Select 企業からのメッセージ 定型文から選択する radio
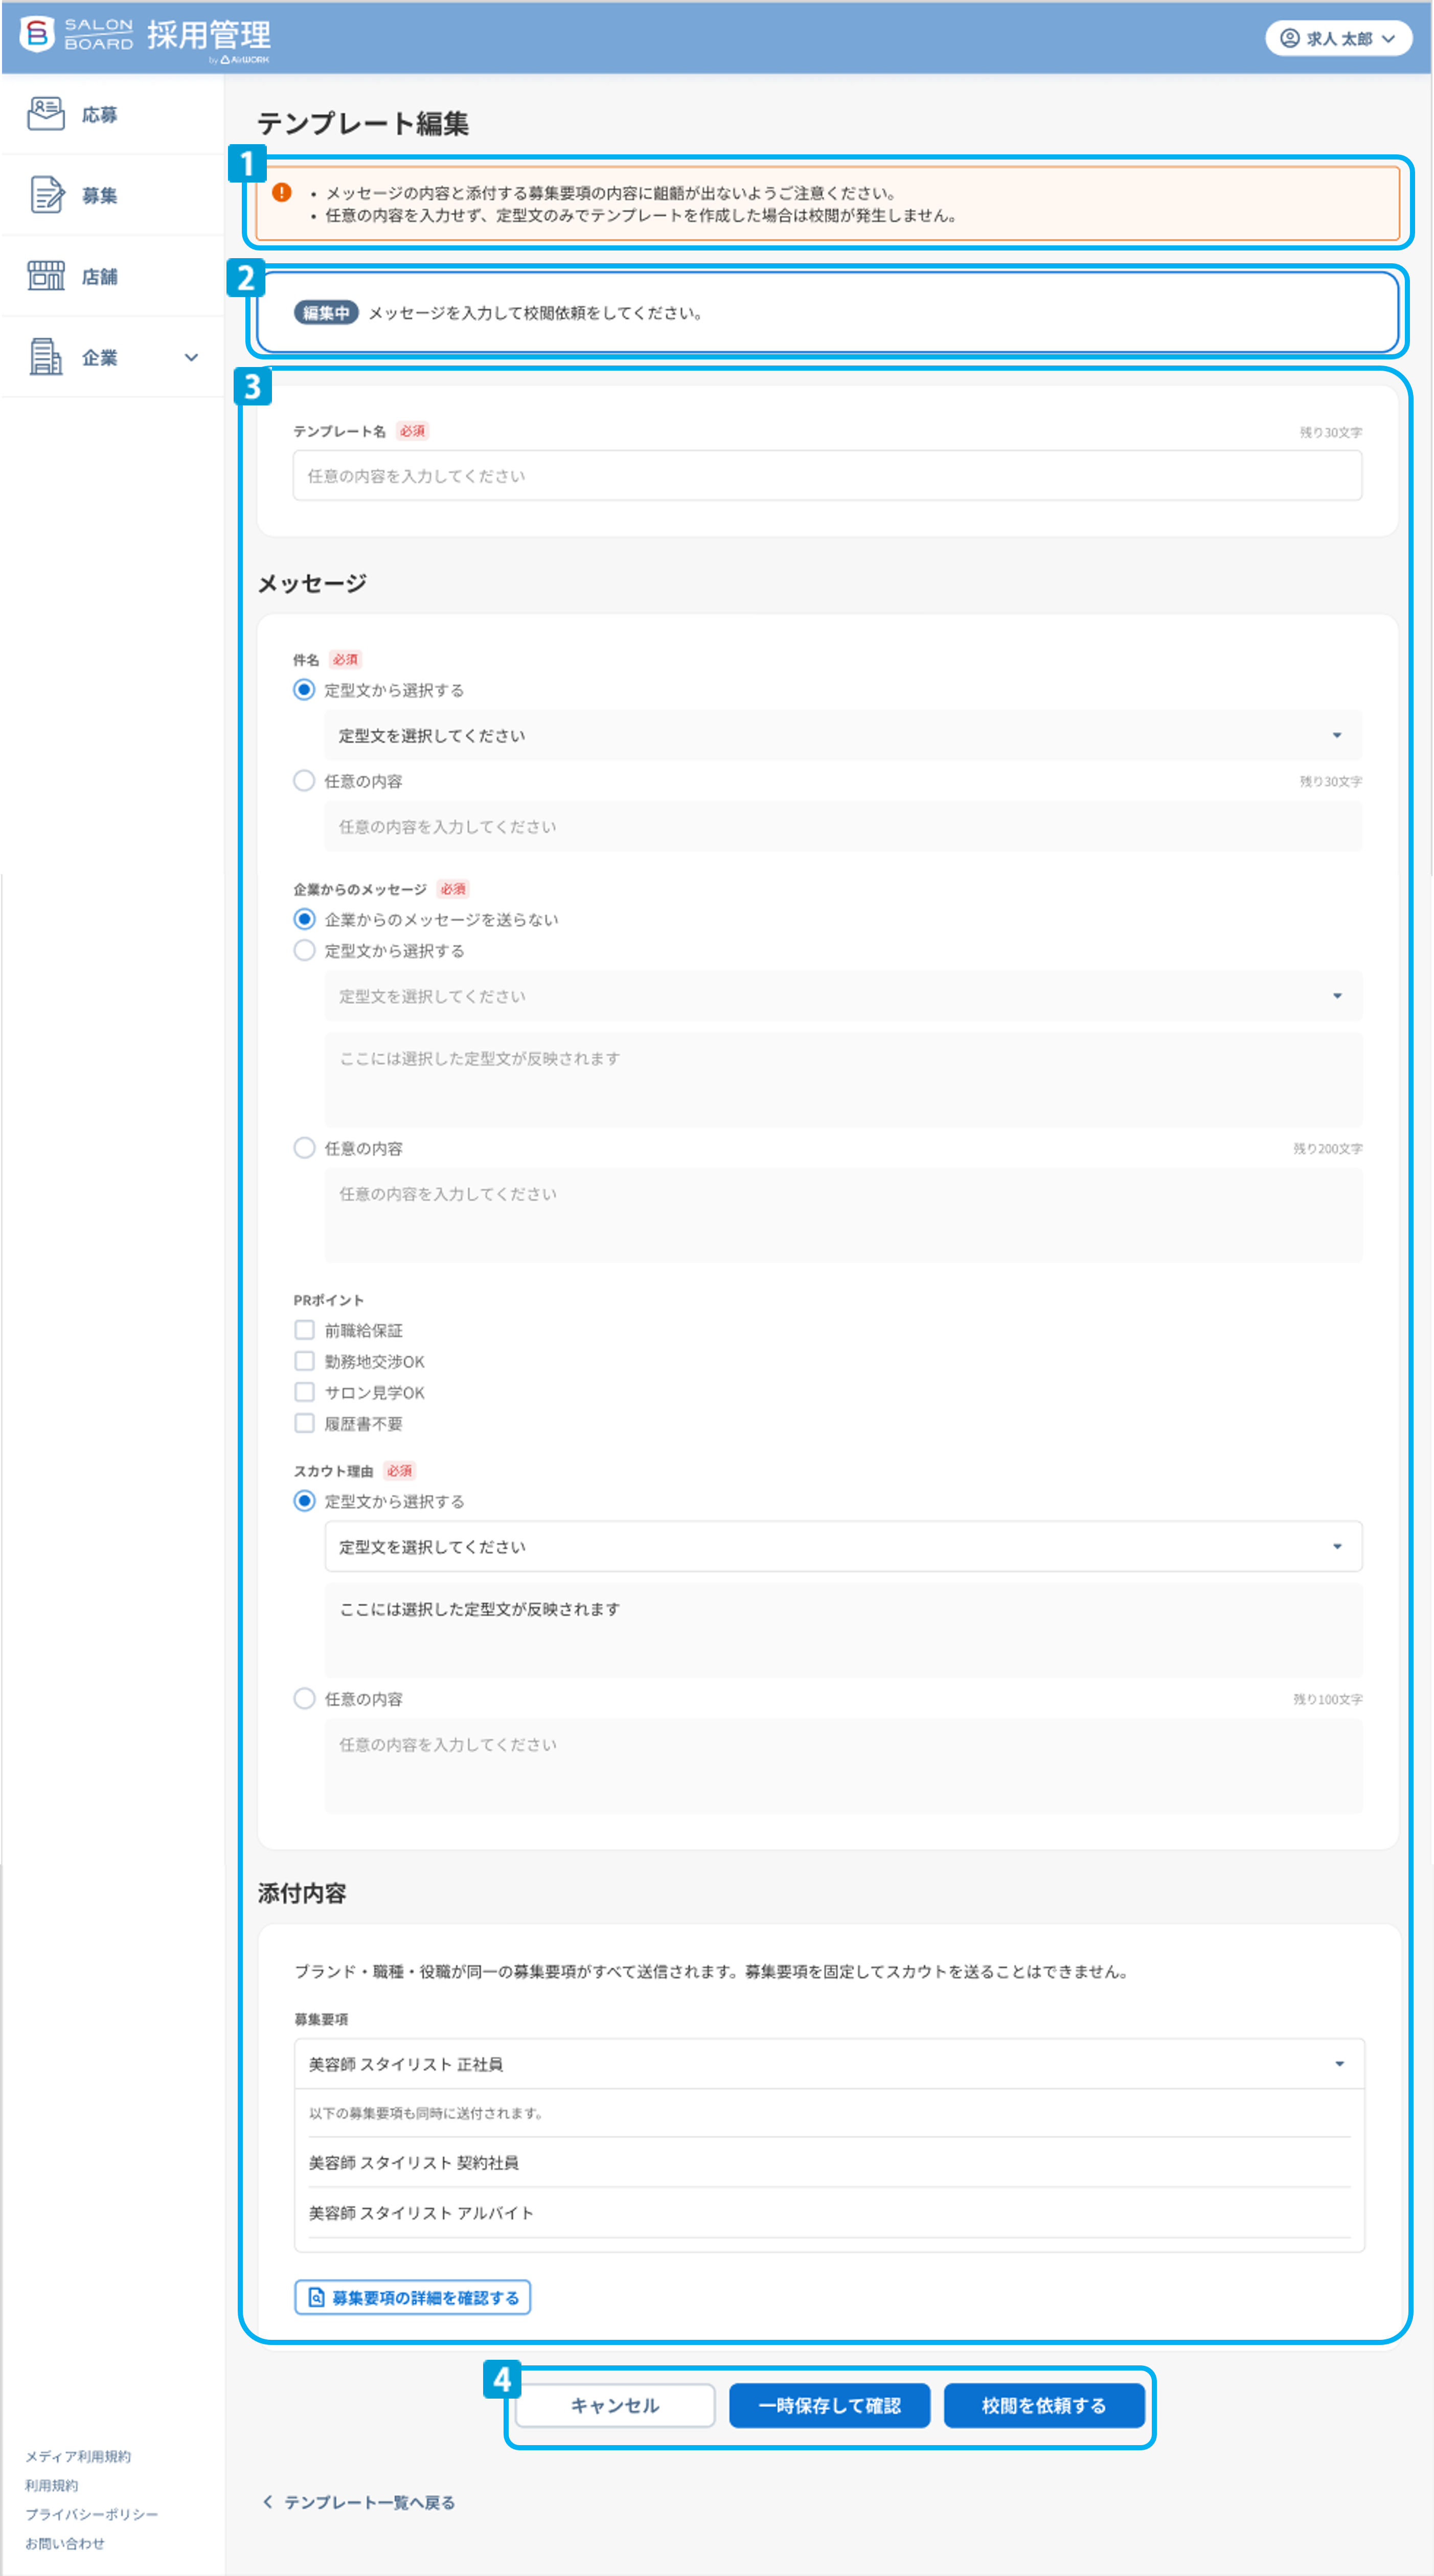 click(304, 950)
